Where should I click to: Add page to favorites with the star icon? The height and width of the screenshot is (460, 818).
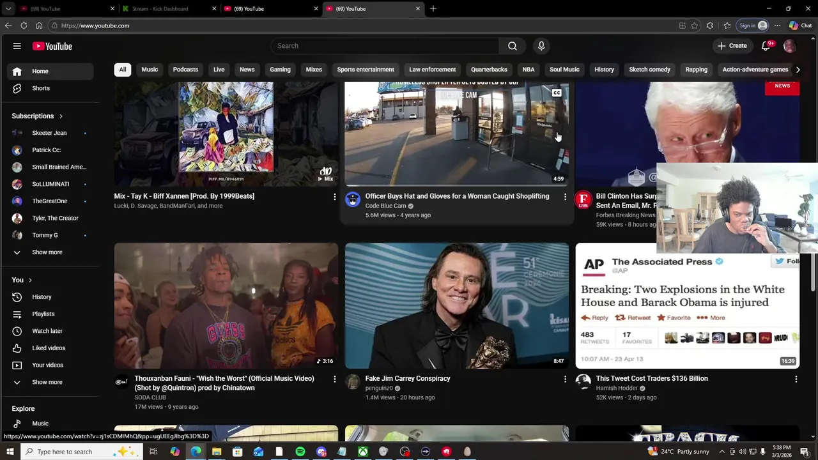[694, 26]
